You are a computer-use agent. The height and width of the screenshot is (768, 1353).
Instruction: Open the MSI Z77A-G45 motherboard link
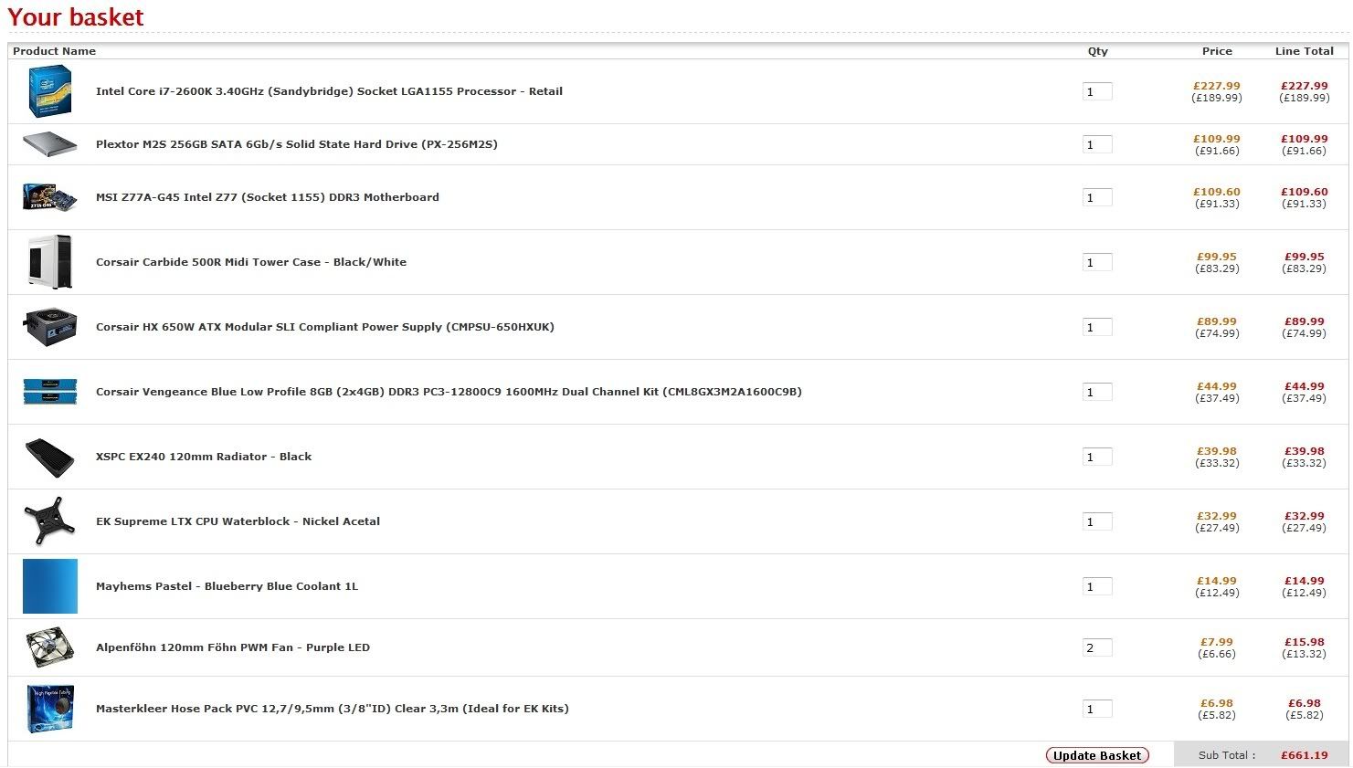pyautogui.click(x=268, y=197)
